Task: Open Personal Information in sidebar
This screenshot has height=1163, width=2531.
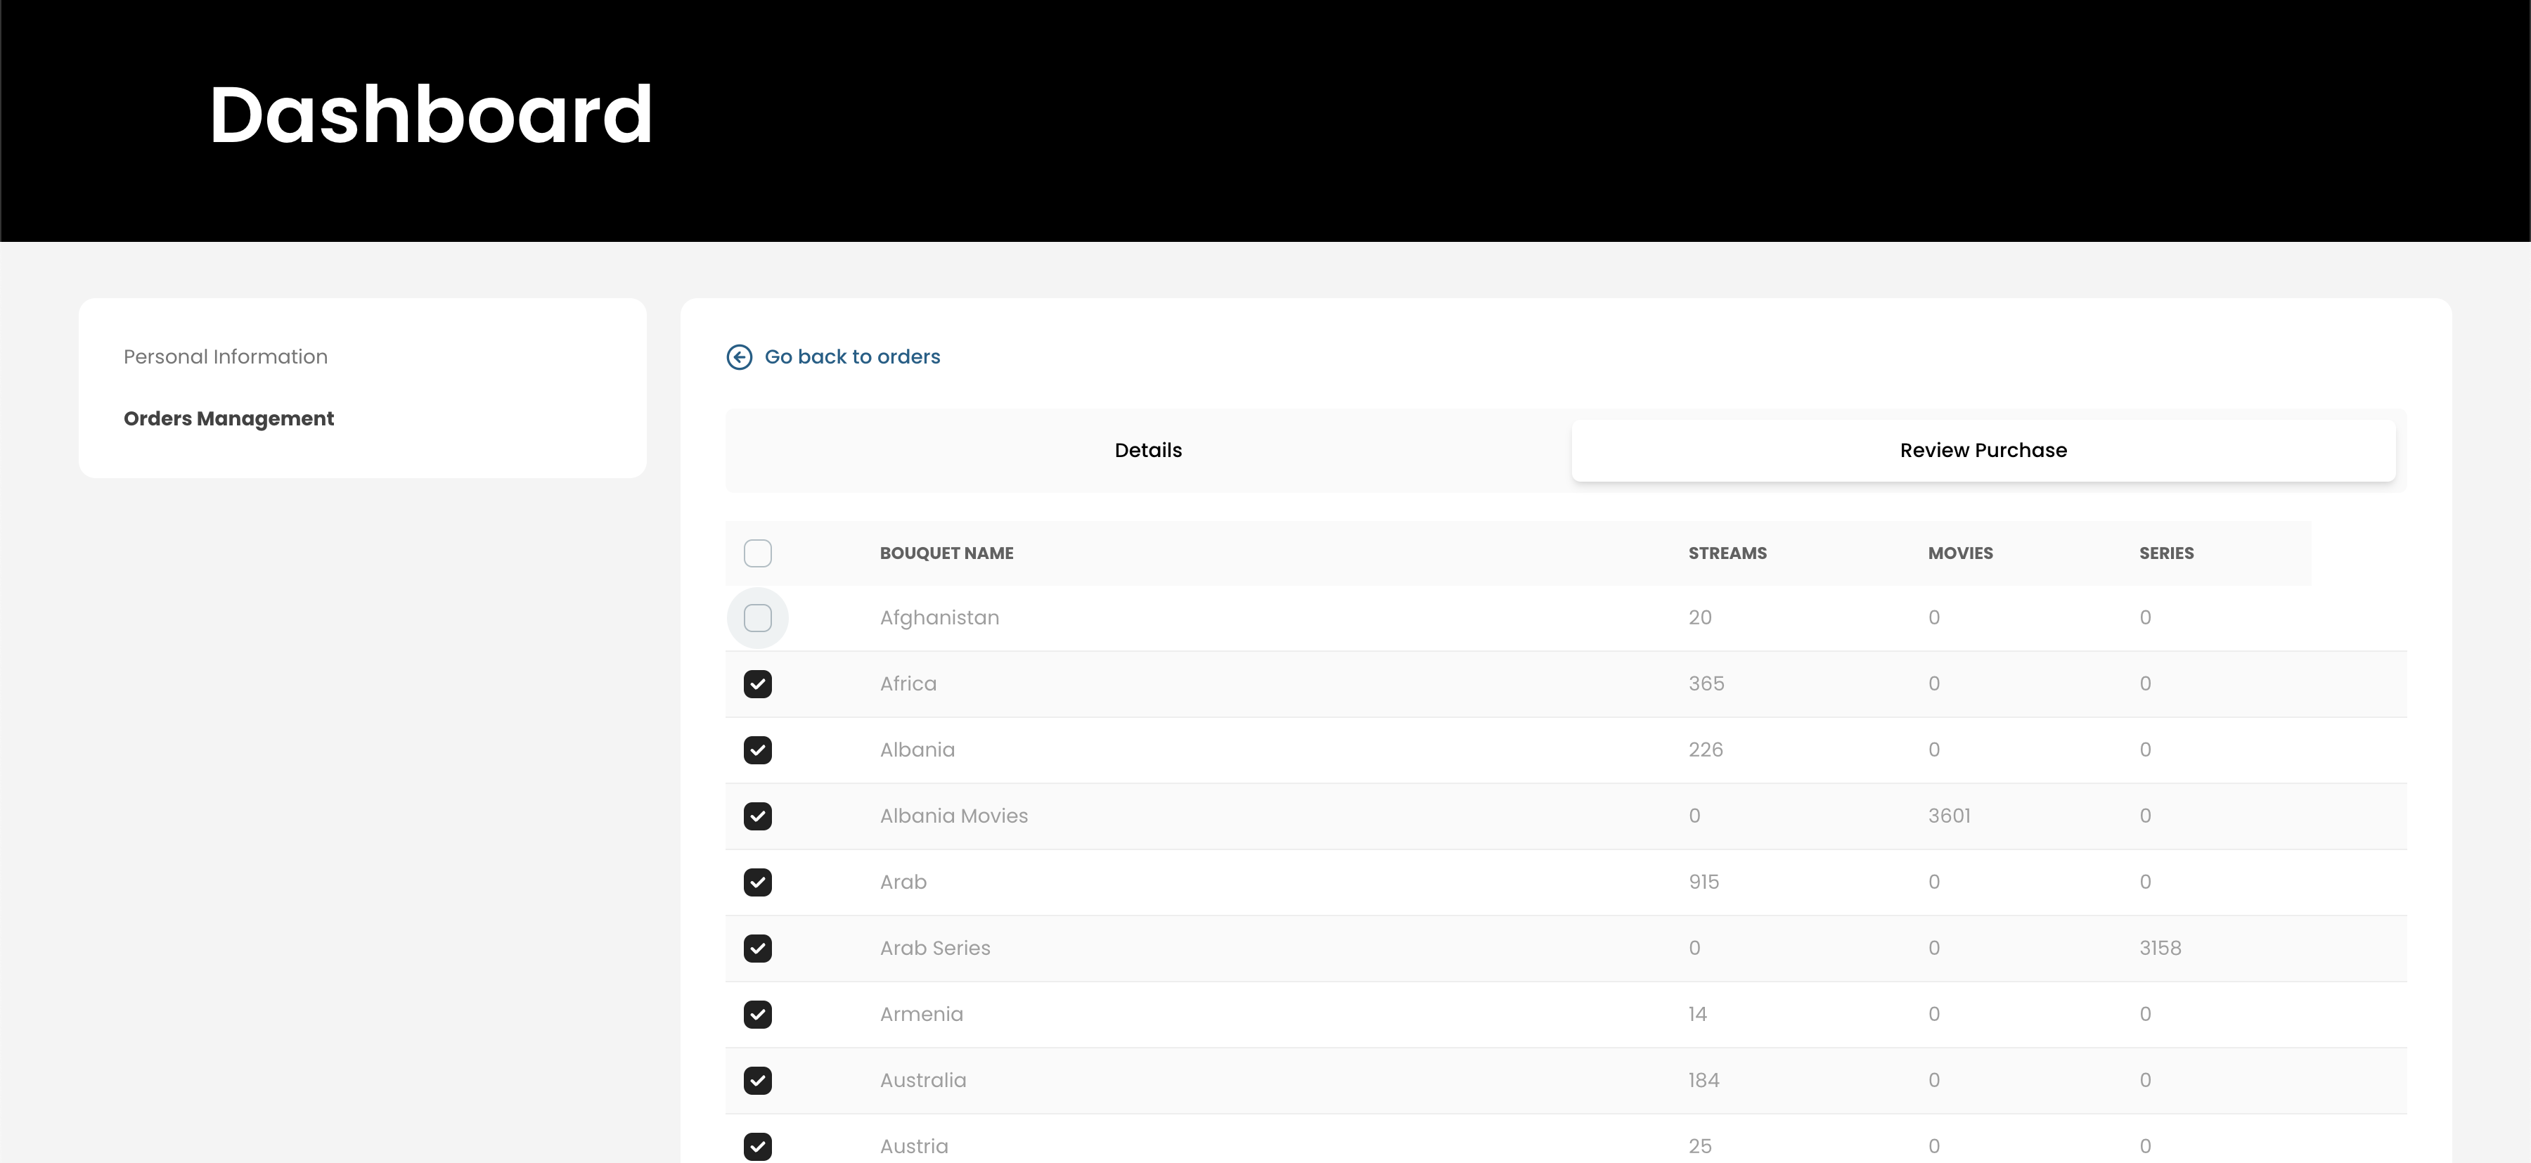Action: coord(226,356)
